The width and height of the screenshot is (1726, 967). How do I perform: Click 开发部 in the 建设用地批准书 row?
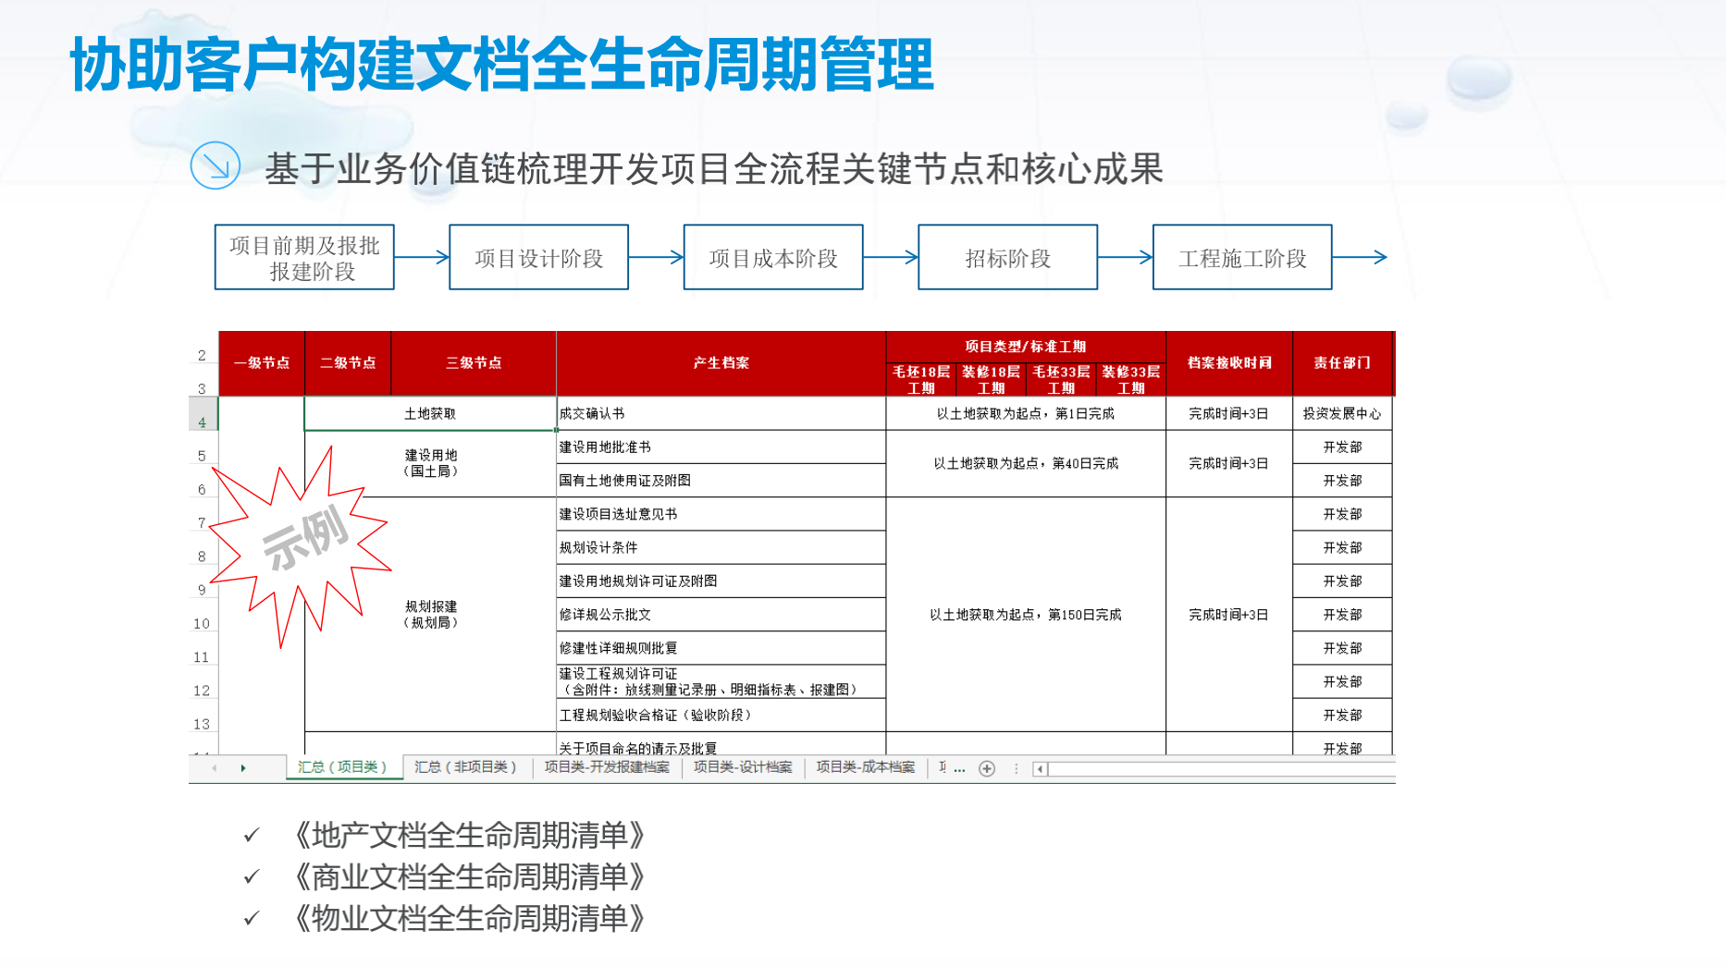[x=1342, y=447]
